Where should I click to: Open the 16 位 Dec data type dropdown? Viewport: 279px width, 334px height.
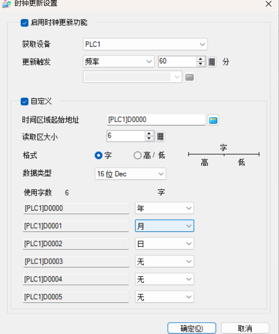click(130, 174)
